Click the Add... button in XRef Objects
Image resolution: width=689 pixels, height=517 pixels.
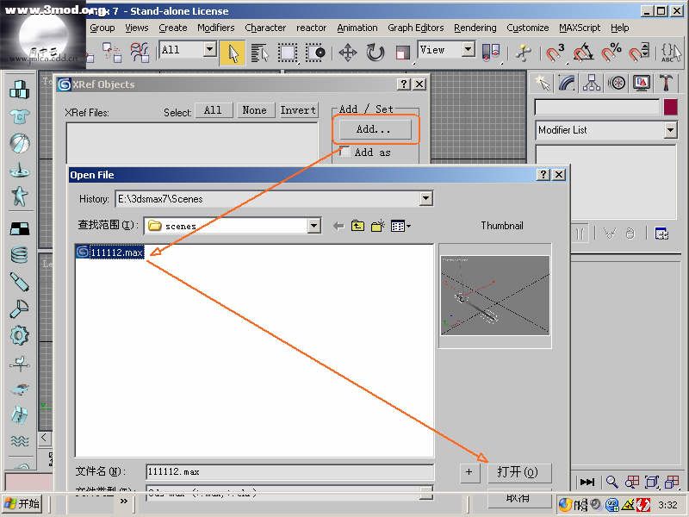[373, 129]
